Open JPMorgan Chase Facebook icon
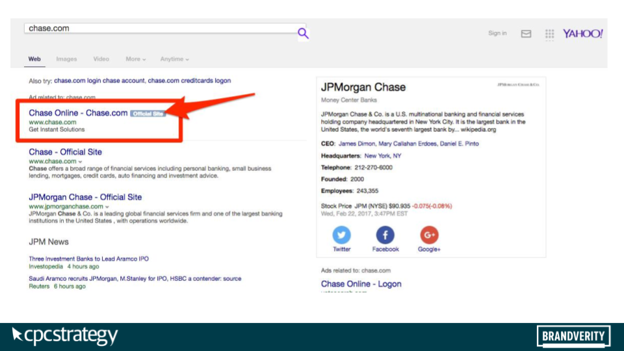Screen dimensions: 624x351 [385, 235]
